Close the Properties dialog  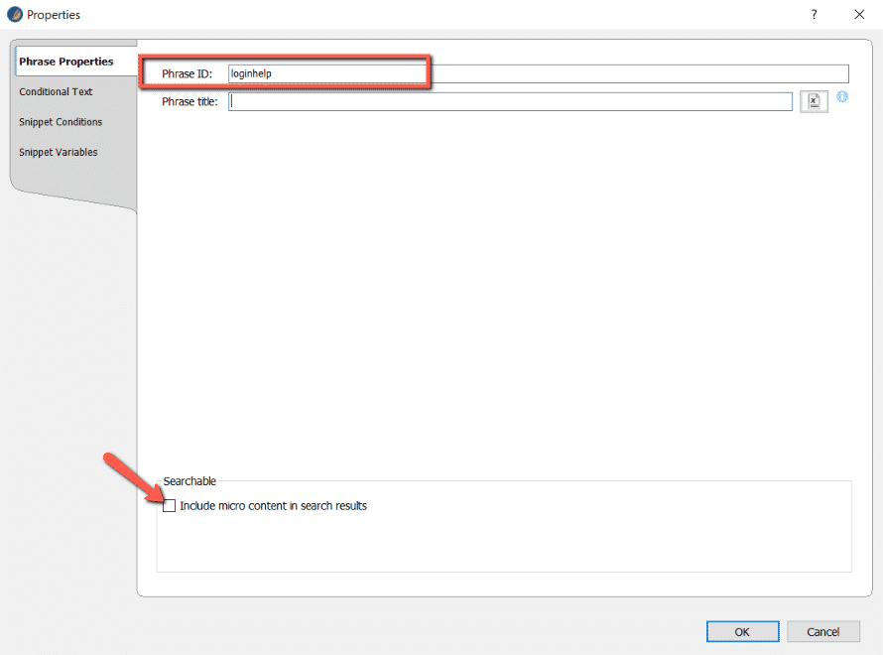pyautogui.click(x=858, y=14)
